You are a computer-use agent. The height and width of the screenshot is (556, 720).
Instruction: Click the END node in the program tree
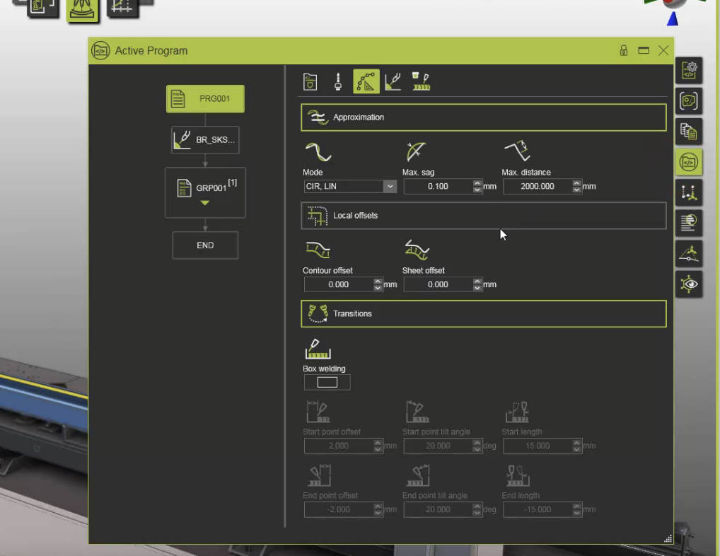pyautogui.click(x=205, y=245)
